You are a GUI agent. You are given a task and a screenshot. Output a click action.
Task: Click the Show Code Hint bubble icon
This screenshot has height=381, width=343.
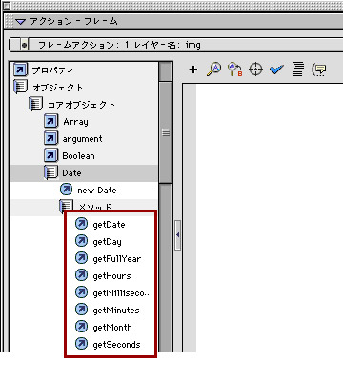click(x=319, y=70)
